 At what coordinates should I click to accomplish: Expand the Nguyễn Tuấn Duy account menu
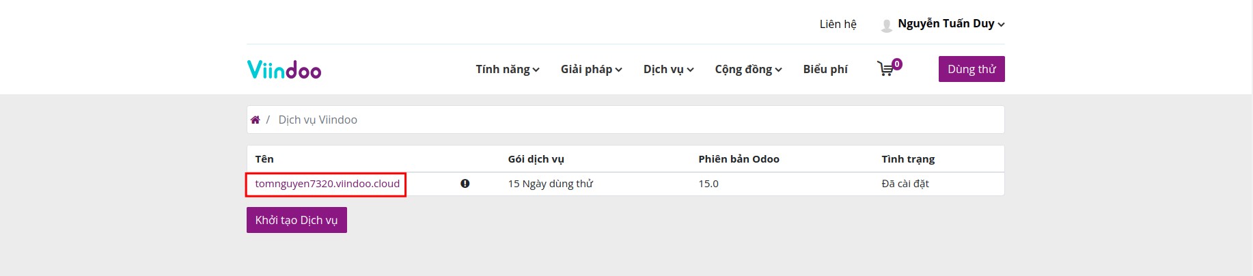[950, 24]
